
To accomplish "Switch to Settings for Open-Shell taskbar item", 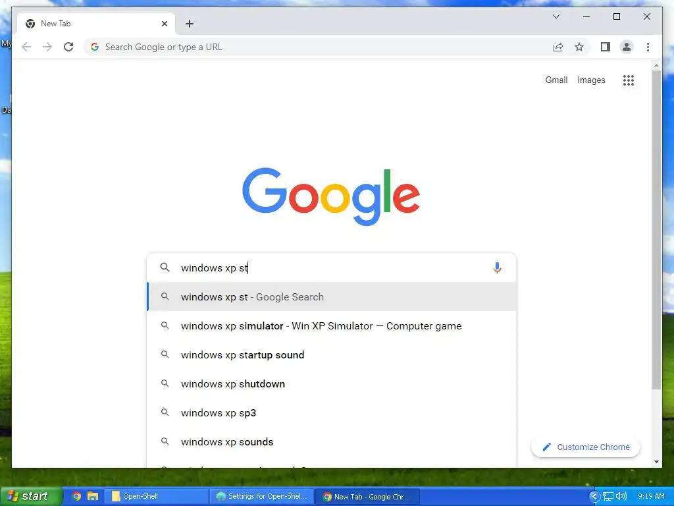I will point(262,496).
